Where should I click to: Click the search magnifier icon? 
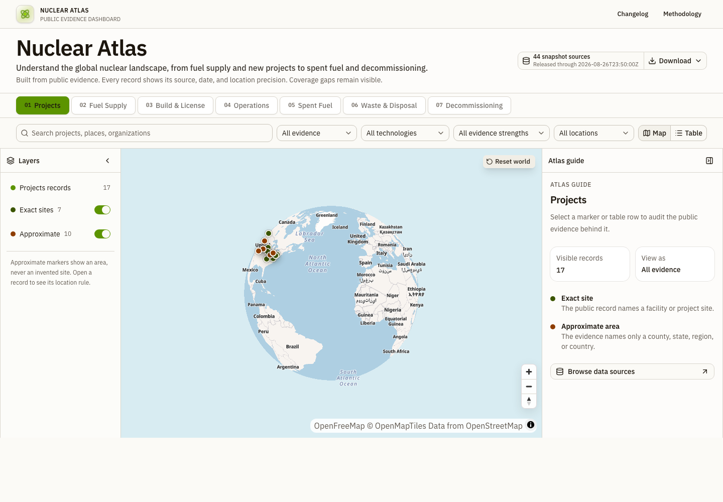tap(25, 133)
